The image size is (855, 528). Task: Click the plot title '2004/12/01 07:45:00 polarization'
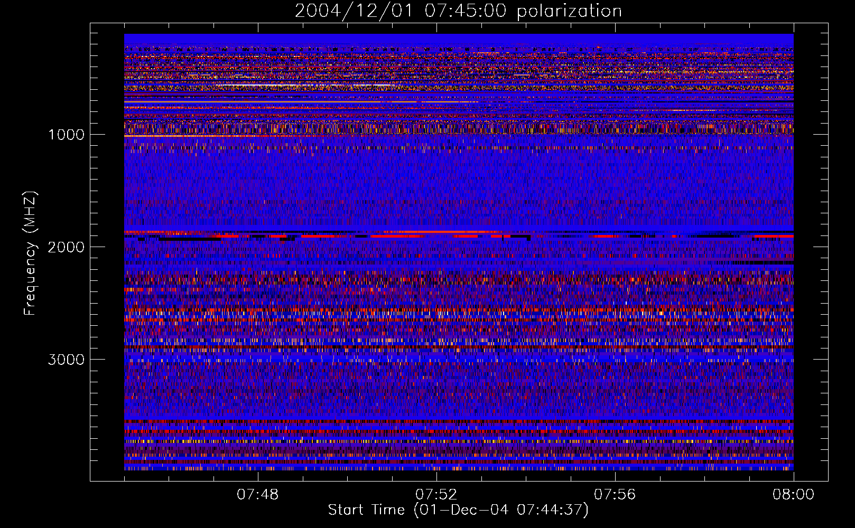(x=458, y=11)
